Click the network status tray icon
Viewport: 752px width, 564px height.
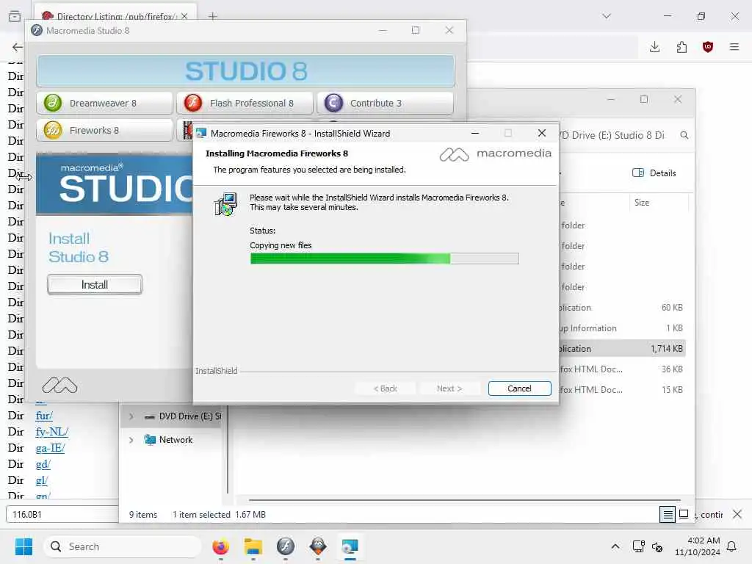638,546
